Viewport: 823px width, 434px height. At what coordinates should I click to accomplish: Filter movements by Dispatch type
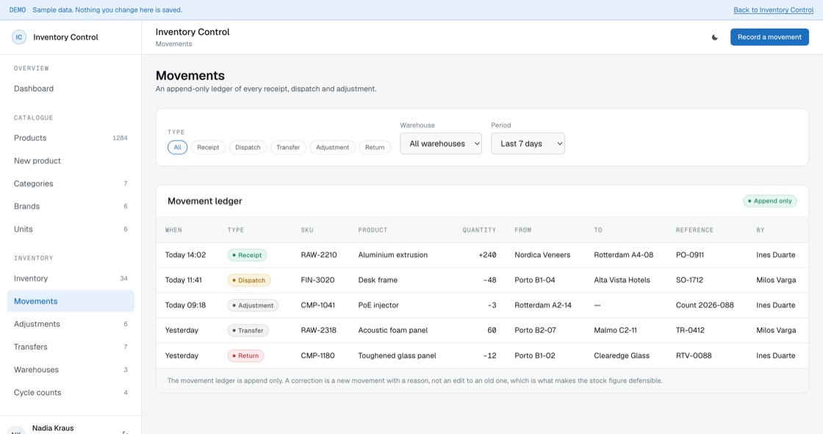[x=248, y=148]
